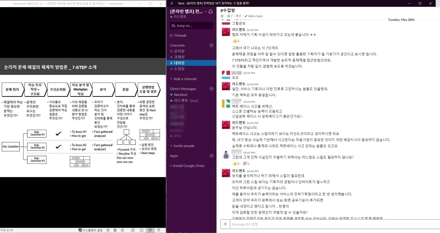The width and height of the screenshot is (440, 233).
Task: Expand the Apps section in sidebar
Action: [211, 155]
